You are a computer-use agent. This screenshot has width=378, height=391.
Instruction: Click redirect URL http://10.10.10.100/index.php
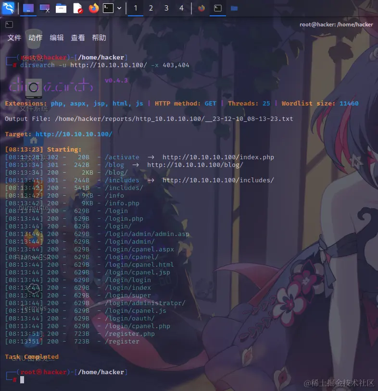click(x=218, y=157)
